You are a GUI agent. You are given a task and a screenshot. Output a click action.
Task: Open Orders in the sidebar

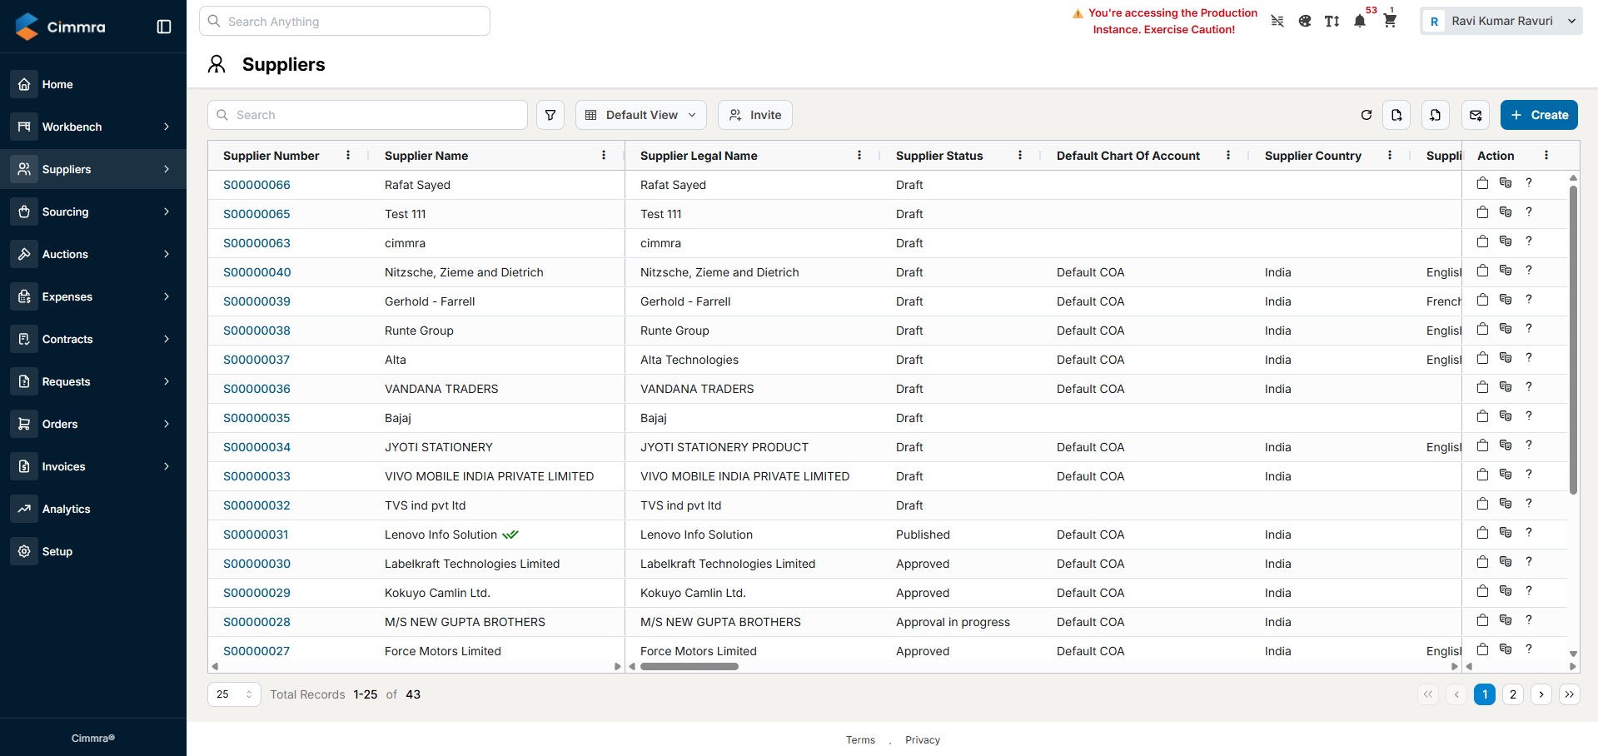(x=93, y=424)
